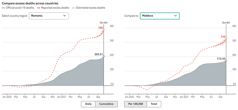Image resolution: width=238 pixels, height=110 pixels.
Task: Click Romania's official deaths marker at 203.51
Action: [x=104, y=56]
